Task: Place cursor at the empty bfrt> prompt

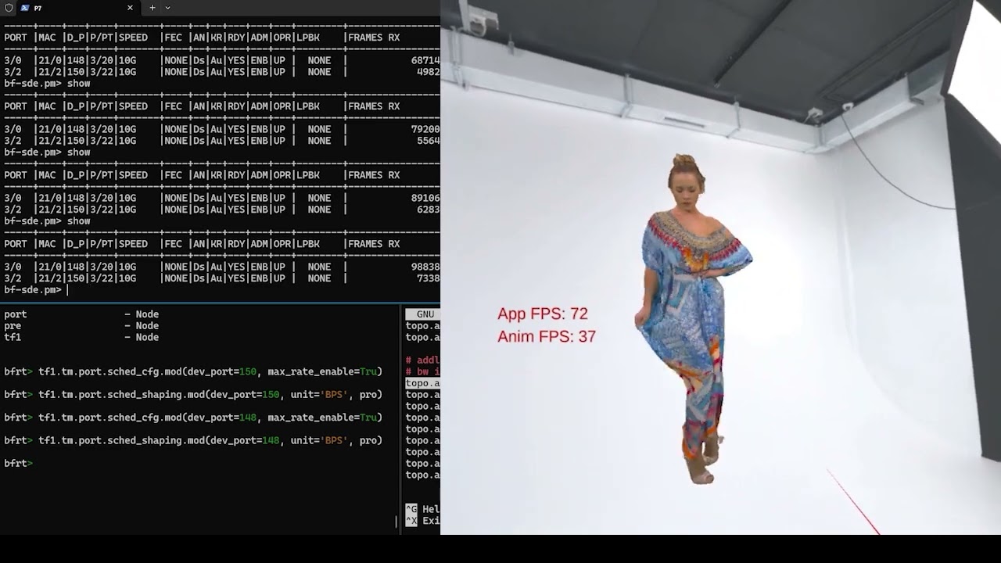Action: point(38,464)
